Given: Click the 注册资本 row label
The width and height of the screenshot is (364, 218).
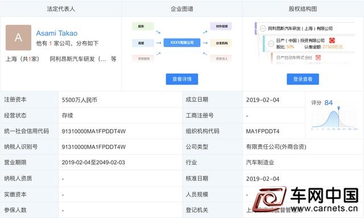Looking at the screenshot, I should [x=15, y=99].
